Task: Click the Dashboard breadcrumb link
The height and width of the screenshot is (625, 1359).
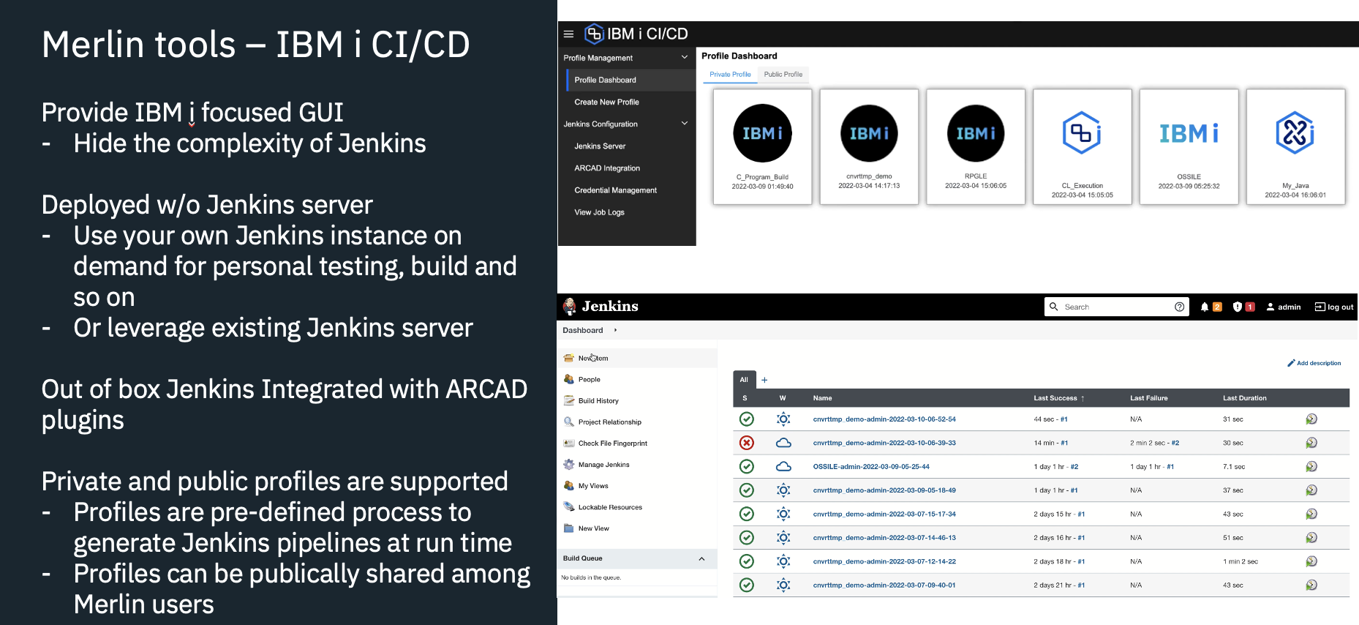Action: click(583, 330)
